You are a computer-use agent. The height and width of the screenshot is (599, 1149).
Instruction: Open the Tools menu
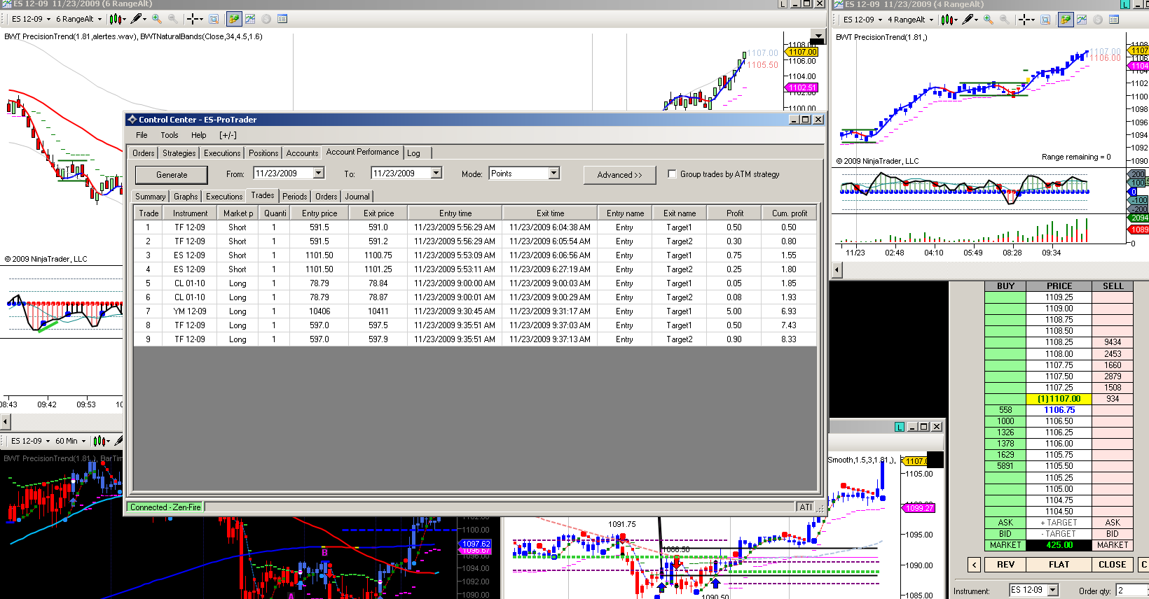click(170, 135)
